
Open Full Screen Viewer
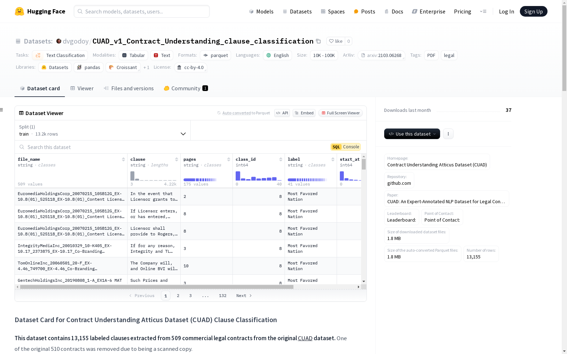(341, 113)
